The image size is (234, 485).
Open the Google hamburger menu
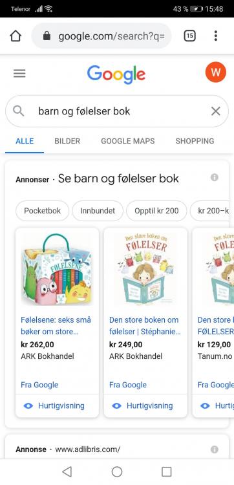pyautogui.click(x=19, y=73)
